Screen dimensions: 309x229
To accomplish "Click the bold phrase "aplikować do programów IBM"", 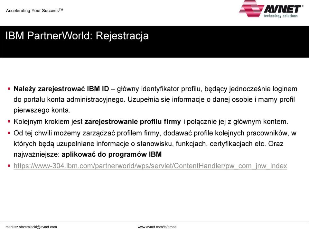I will point(112,154).
